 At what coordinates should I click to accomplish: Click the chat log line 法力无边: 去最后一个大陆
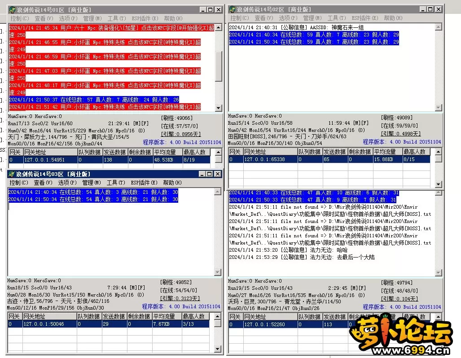302,258
